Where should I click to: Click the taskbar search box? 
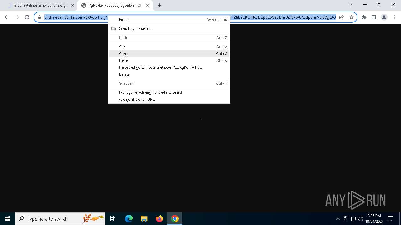click(x=60, y=219)
